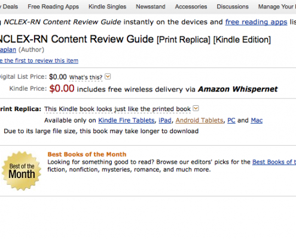
Task: Expand the Print Replica description arrow
Action: 196,108
